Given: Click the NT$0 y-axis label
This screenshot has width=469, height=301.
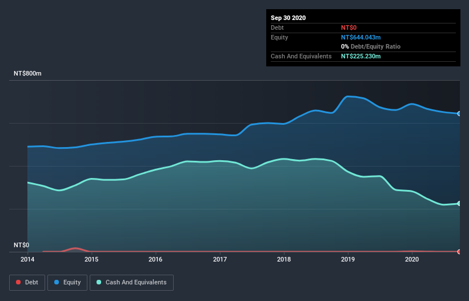Looking at the screenshot, I should 22,245.
